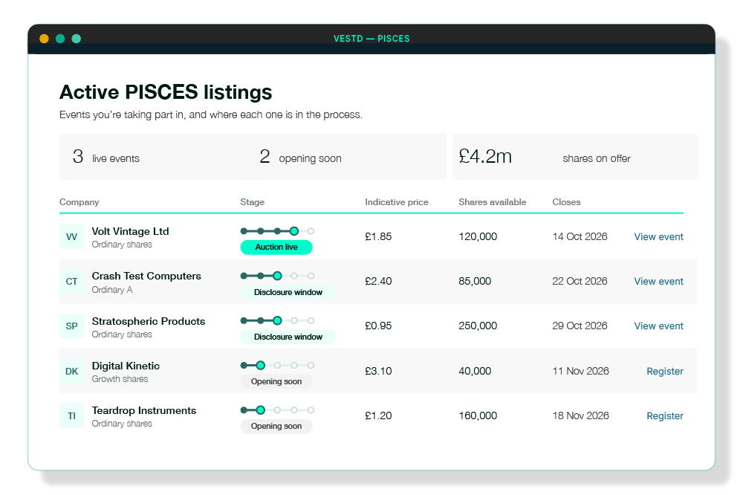This screenshot has height=495, width=743.
Task: Click the CT avatar for Crash Test Computers
Action: click(71, 281)
